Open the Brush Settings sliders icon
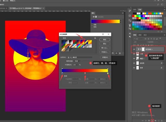 tap(130, 29)
